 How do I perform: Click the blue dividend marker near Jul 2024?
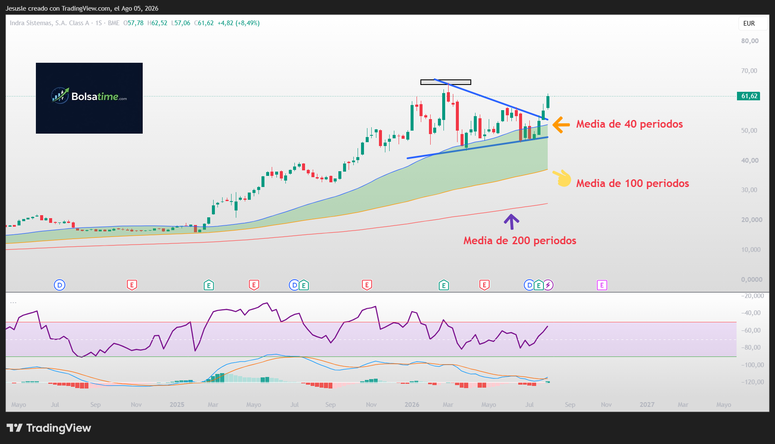(59, 285)
